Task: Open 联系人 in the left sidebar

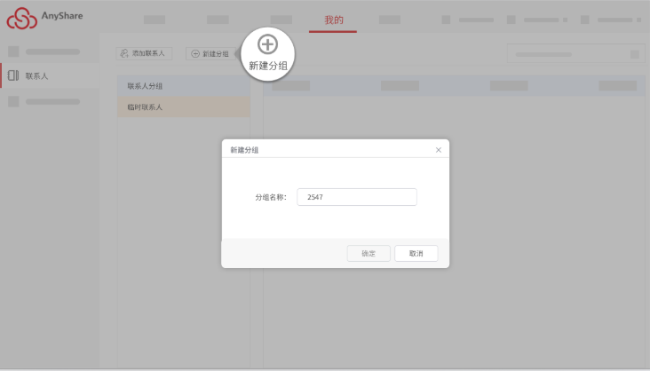Action: pos(36,76)
